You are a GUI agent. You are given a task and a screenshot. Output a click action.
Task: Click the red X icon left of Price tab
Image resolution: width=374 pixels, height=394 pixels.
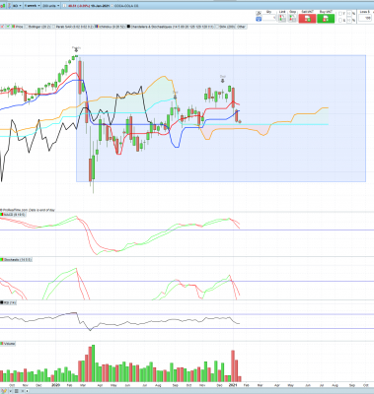pos(3,27)
